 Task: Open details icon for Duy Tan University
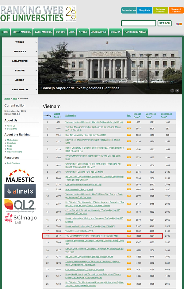(x=129, y=135)
